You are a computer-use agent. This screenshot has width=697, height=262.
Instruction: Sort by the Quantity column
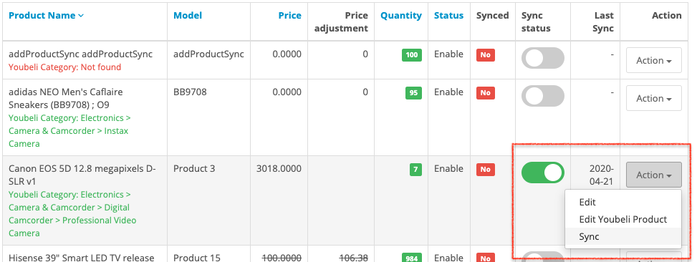401,16
